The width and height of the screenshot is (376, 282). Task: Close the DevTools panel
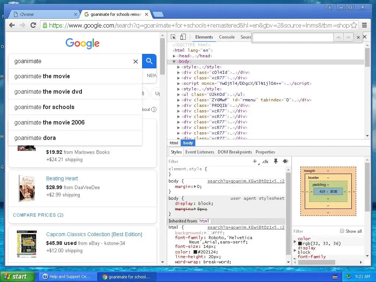click(x=365, y=37)
